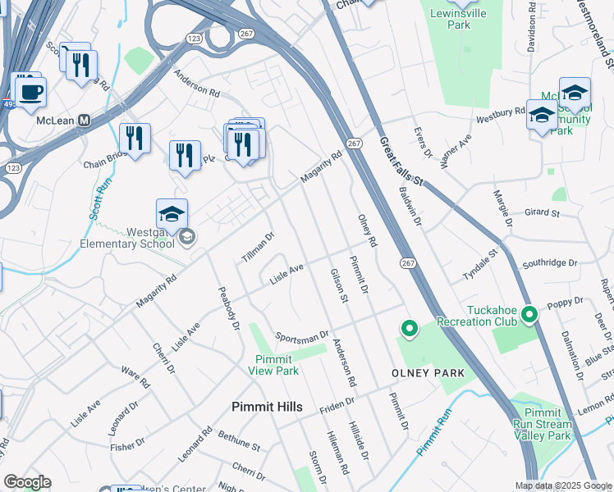Select the Pimmit Hills neighborhood label
Screen dimensions: 614x492
[x=267, y=407]
